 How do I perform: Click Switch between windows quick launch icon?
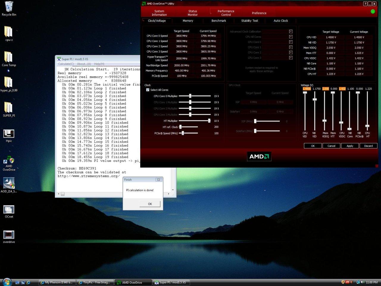click(x=23, y=282)
